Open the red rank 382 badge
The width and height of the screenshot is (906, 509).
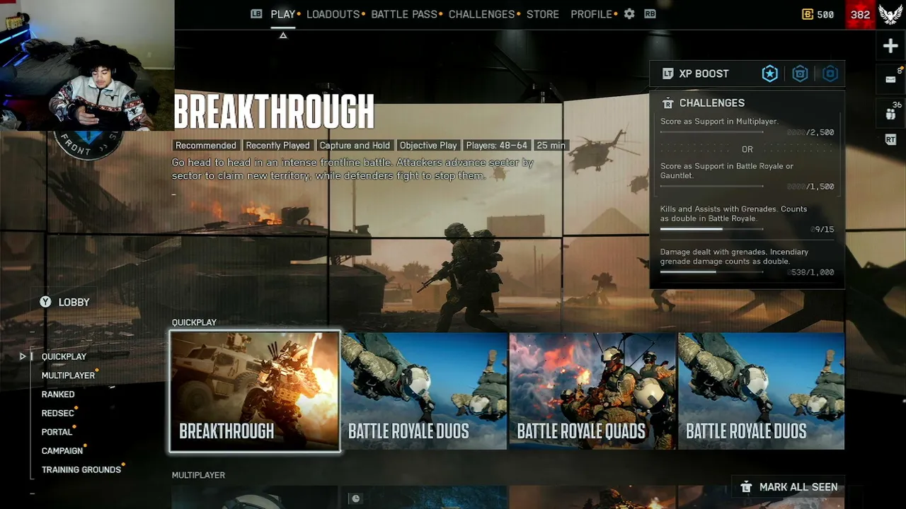click(x=860, y=14)
